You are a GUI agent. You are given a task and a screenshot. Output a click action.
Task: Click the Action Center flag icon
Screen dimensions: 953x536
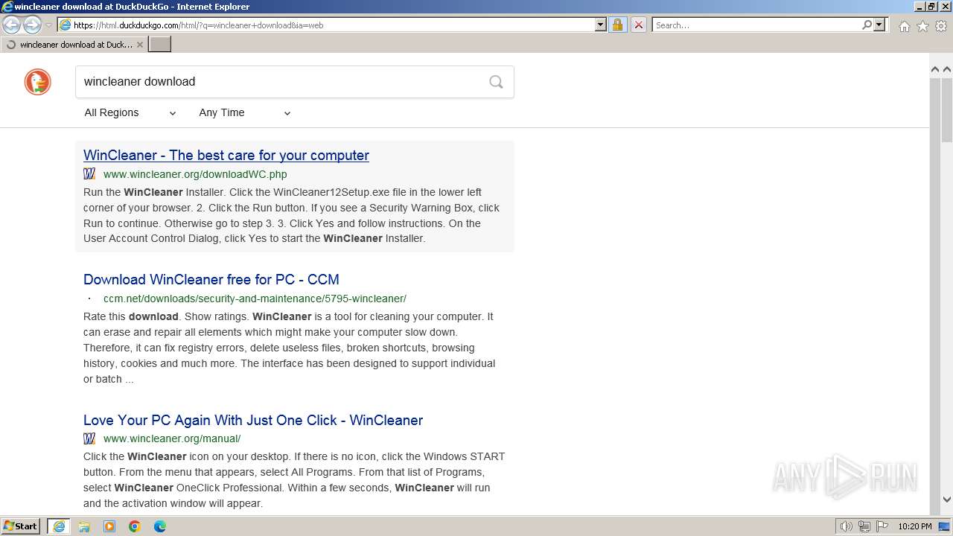(882, 526)
